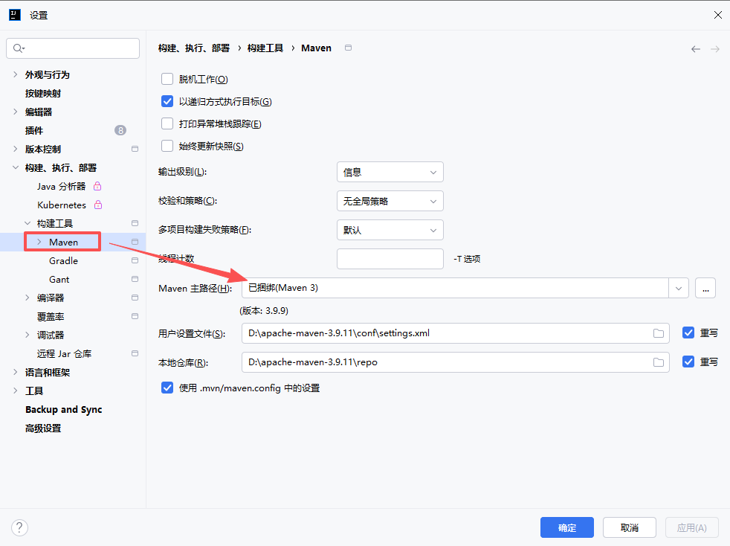Open the 插件 settings page

click(34, 131)
